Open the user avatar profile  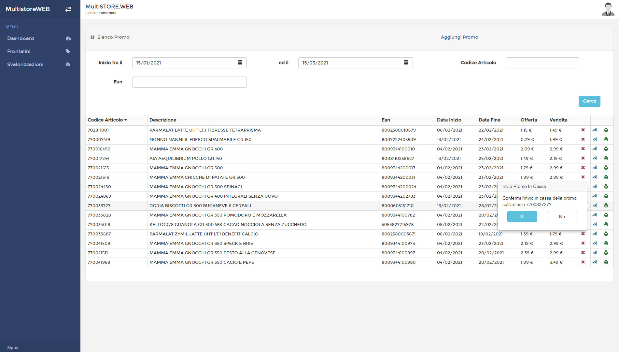608,9
